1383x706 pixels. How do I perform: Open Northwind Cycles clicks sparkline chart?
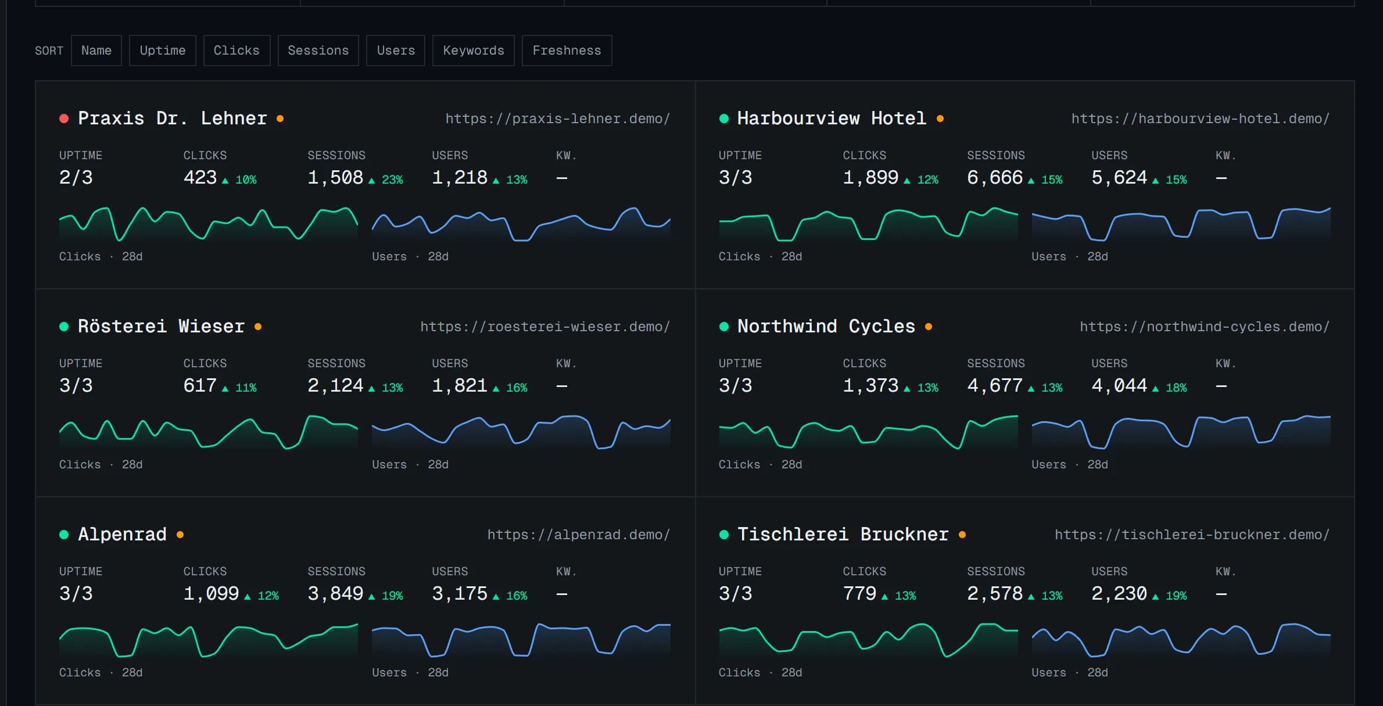click(x=868, y=432)
